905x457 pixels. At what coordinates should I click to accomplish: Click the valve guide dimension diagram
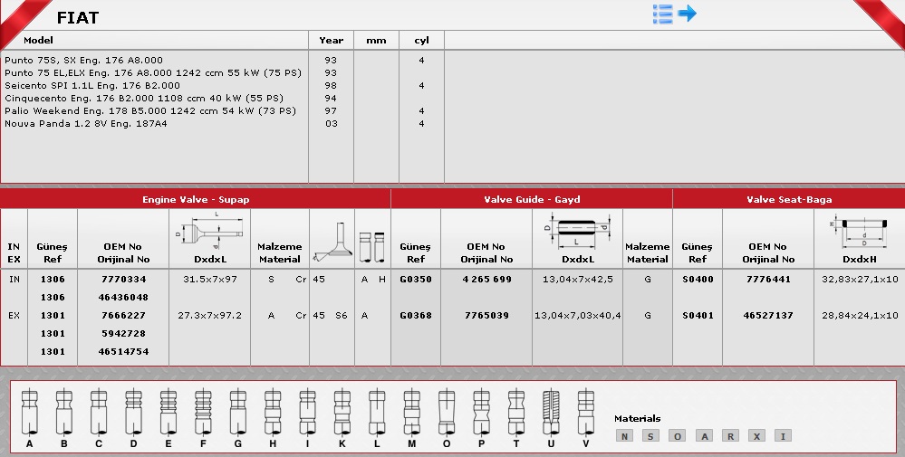pos(577,232)
